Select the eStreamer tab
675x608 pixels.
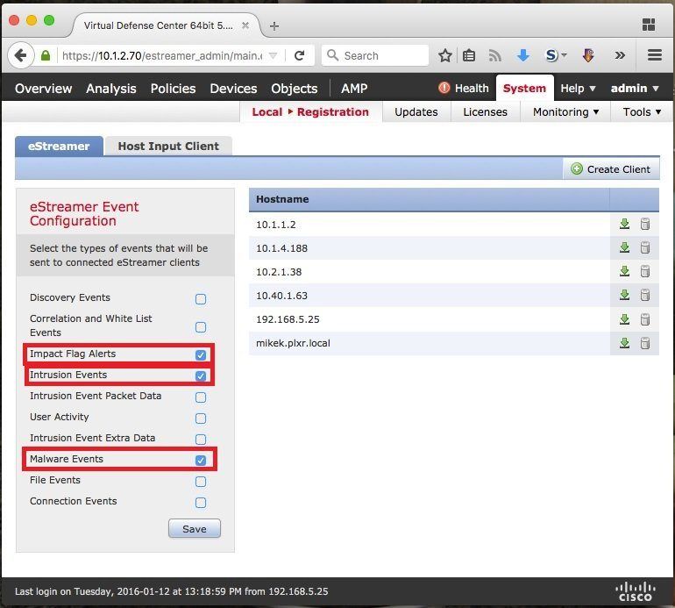tap(59, 146)
